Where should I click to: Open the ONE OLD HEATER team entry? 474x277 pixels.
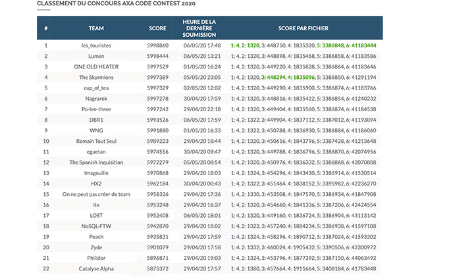coord(96,67)
